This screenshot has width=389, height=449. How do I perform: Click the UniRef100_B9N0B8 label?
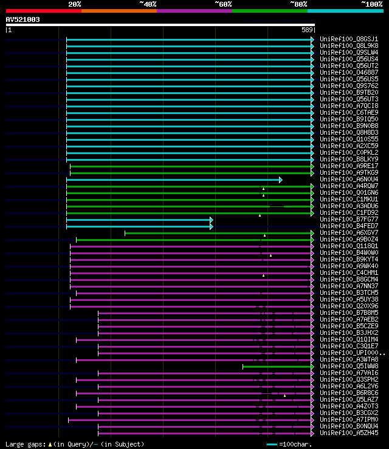click(x=349, y=126)
